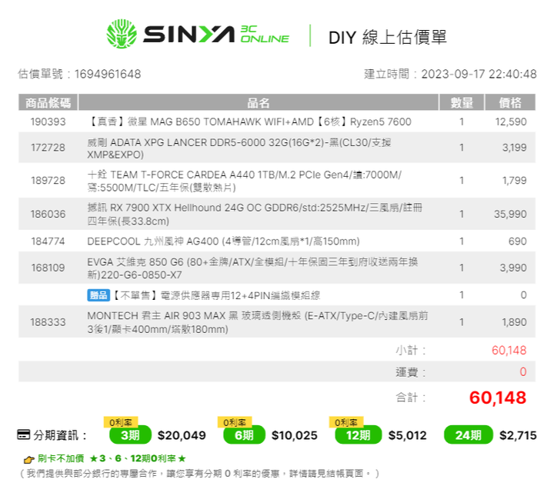Select the 3期 installment pill
Image resolution: width=554 pixels, height=496 pixels.
point(130,435)
